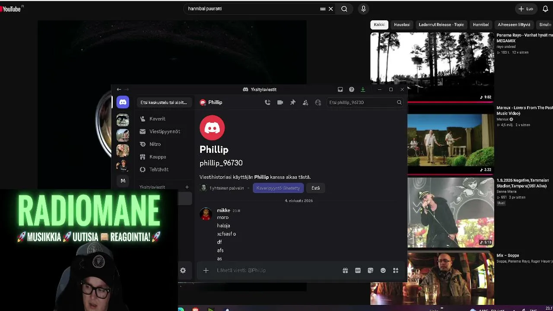Start a video call with Phillip

pyautogui.click(x=280, y=102)
